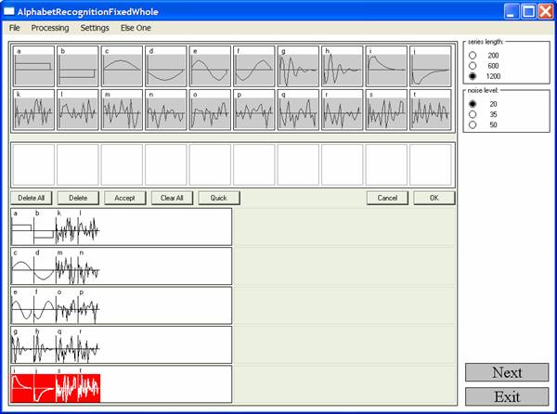The image size is (557, 414).
Task: Choose the inverted sine waveform labeled f
Action: (x=254, y=66)
